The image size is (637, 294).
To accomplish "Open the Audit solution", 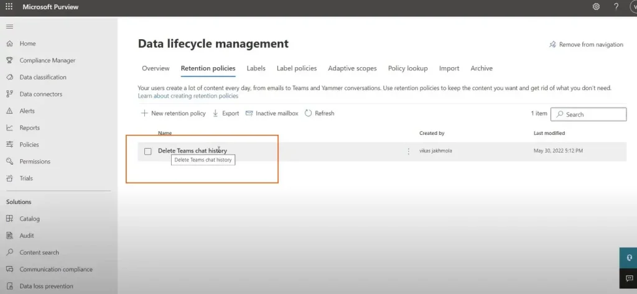I will pos(27,236).
